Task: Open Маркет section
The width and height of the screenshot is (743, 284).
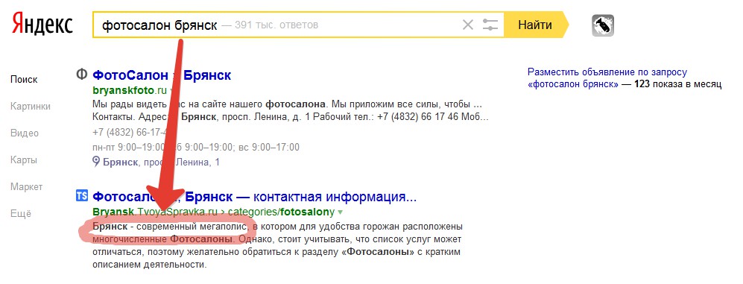Action: click(27, 187)
